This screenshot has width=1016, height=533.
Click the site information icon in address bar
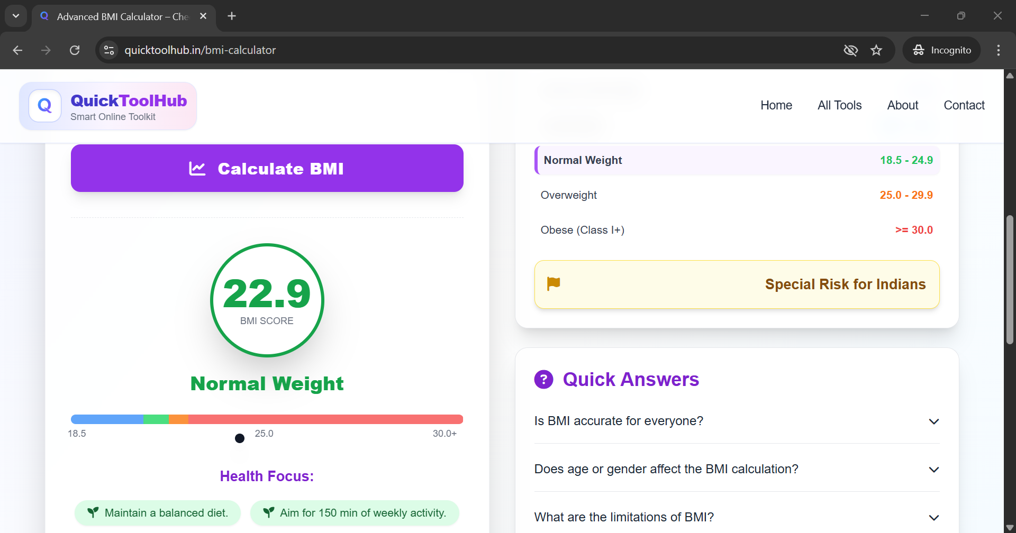click(x=108, y=50)
